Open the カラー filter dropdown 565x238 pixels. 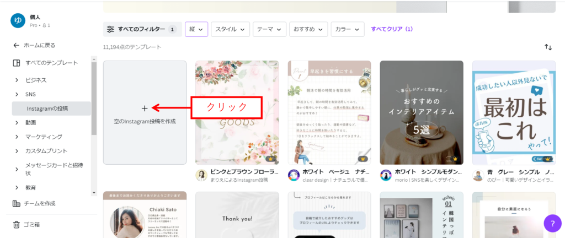tap(348, 29)
